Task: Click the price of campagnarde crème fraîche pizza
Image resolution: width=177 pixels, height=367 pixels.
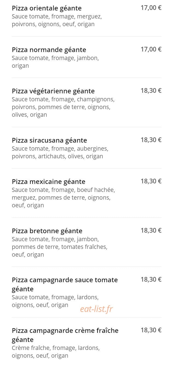Action: [x=151, y=330]
